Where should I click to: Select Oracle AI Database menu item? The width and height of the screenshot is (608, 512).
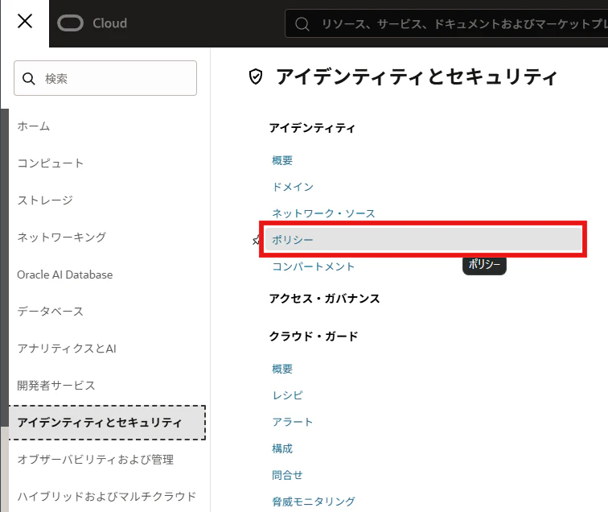pos(65,275)
